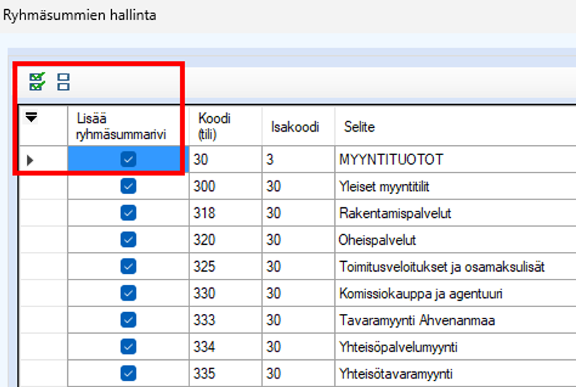
Task: Click the Selite column header
Action: (424, 127)
